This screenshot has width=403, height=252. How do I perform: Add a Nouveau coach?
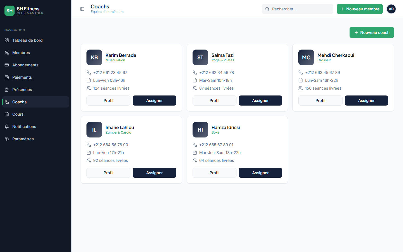[372, 32]
